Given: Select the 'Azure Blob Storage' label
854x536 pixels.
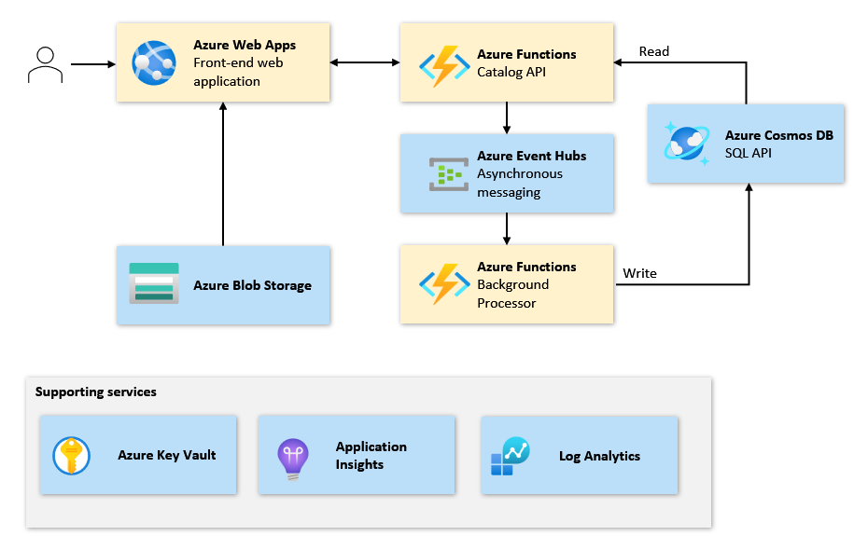Looking at the screenshot, I should pyautogui.click(x=253, y=285).
